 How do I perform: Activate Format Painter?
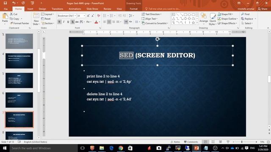click(19, 23)
